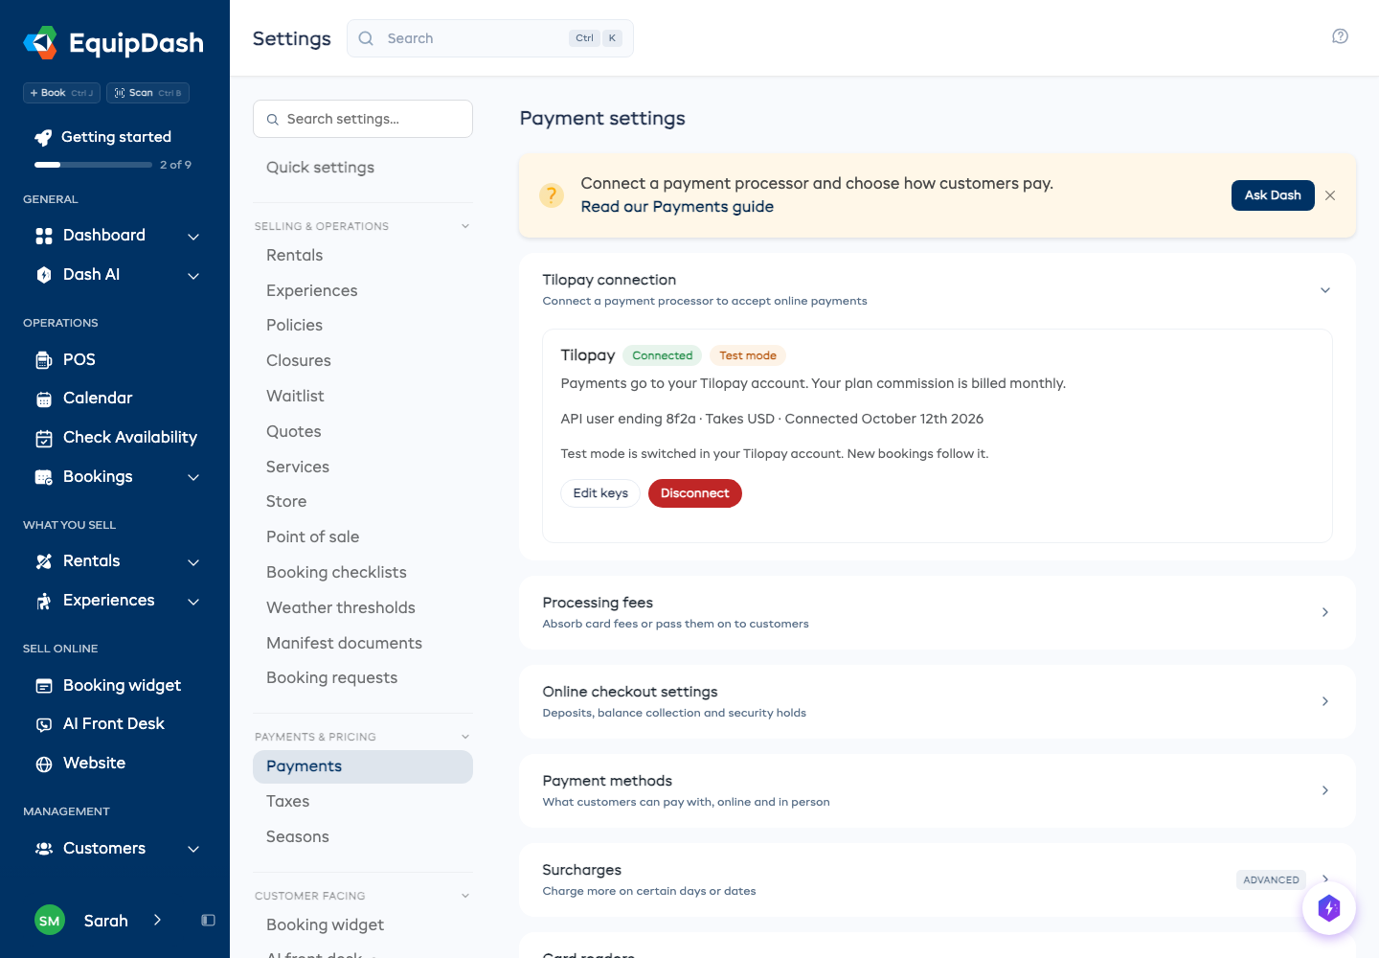The height and width of the screenshot is (958, 1379).
Task: Click the Dashboard grid icon
Action: coord(44,236)
